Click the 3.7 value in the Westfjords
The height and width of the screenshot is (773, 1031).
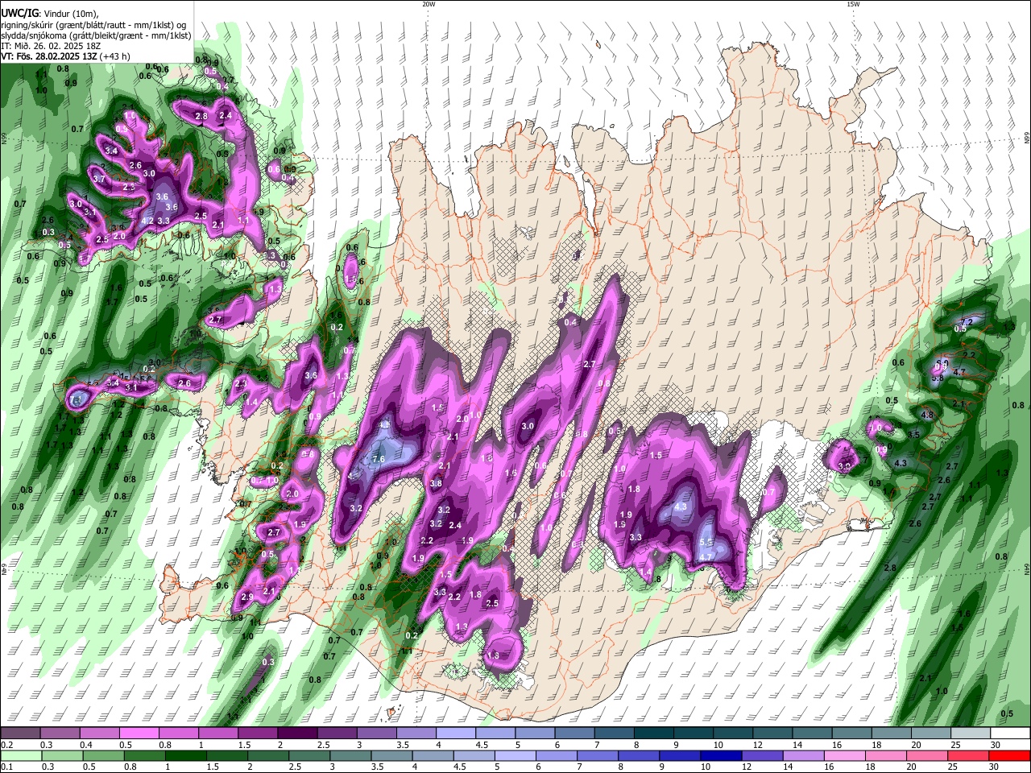click(99, 179)
